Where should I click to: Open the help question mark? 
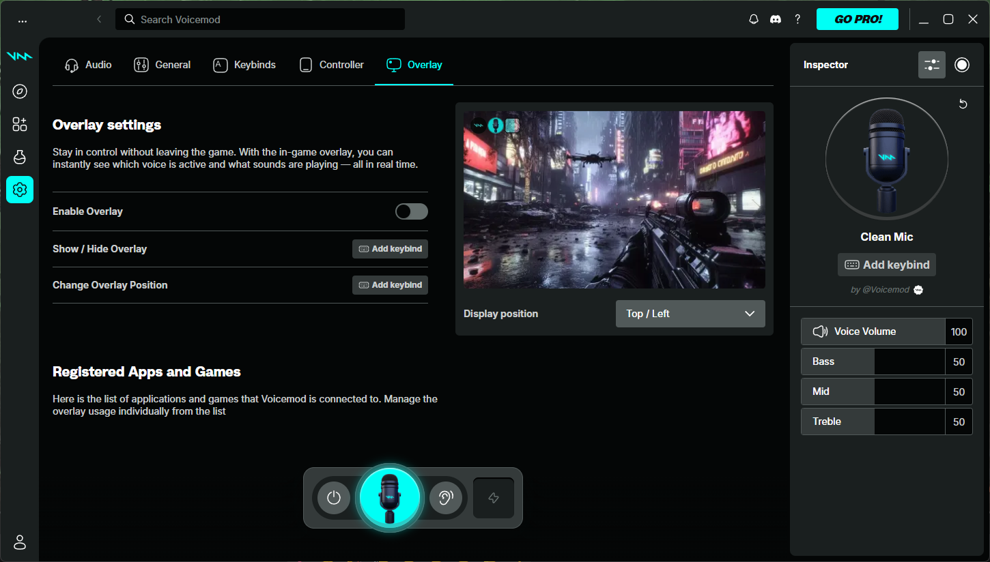[797, 19]
